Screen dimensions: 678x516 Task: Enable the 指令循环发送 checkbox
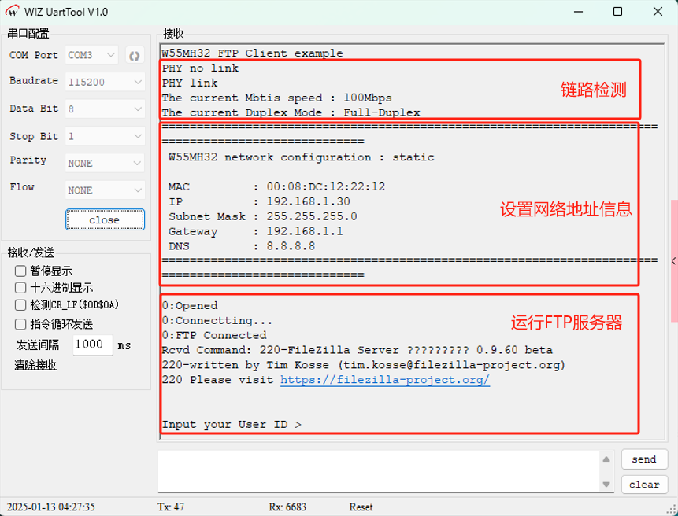coord(20,323)
